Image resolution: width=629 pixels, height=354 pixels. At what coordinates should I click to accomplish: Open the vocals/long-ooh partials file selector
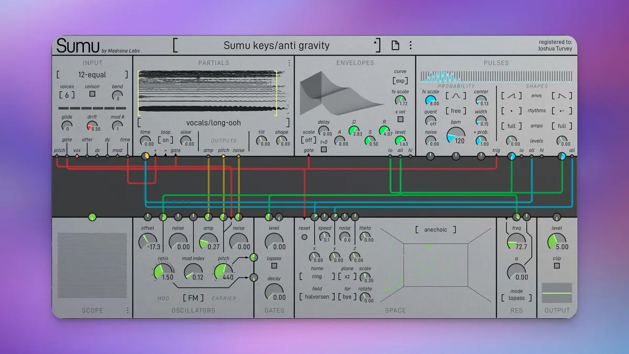coord(213,123)
